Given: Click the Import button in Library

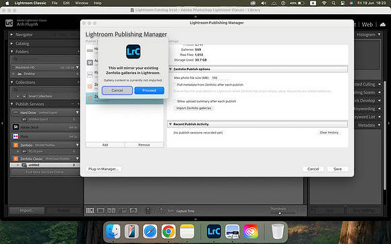Looking at the screenshot, I should tap(27, 210).
